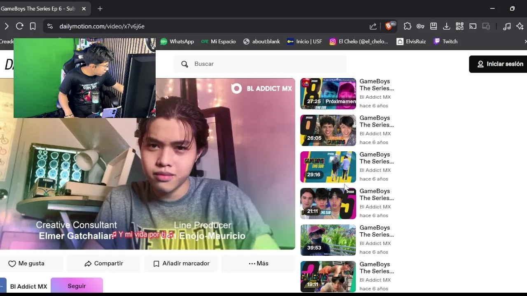The image size is (527, 296).
Task: Open the 29:16 video thumbnail
Action: pos(328,167)
